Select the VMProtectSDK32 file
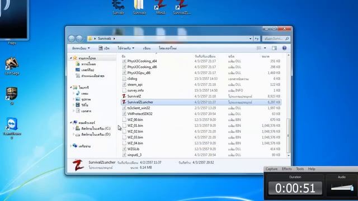Viewport: 358px width, 201px height. (201, 114)
